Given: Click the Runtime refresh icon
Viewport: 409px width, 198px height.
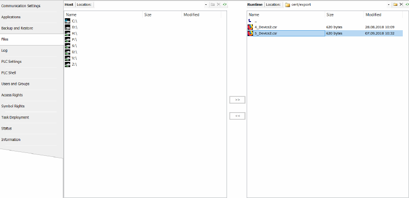Looking at the screenshot, I should (407, 4).
